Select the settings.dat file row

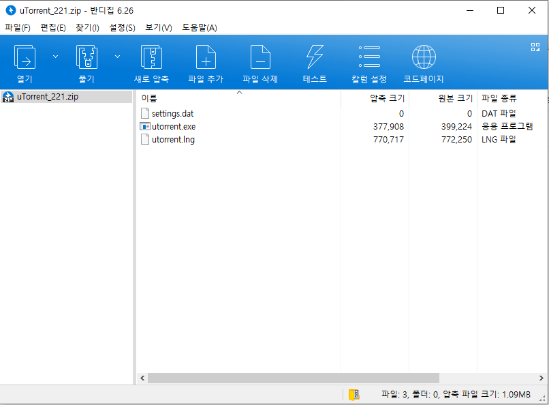[342, 113]
